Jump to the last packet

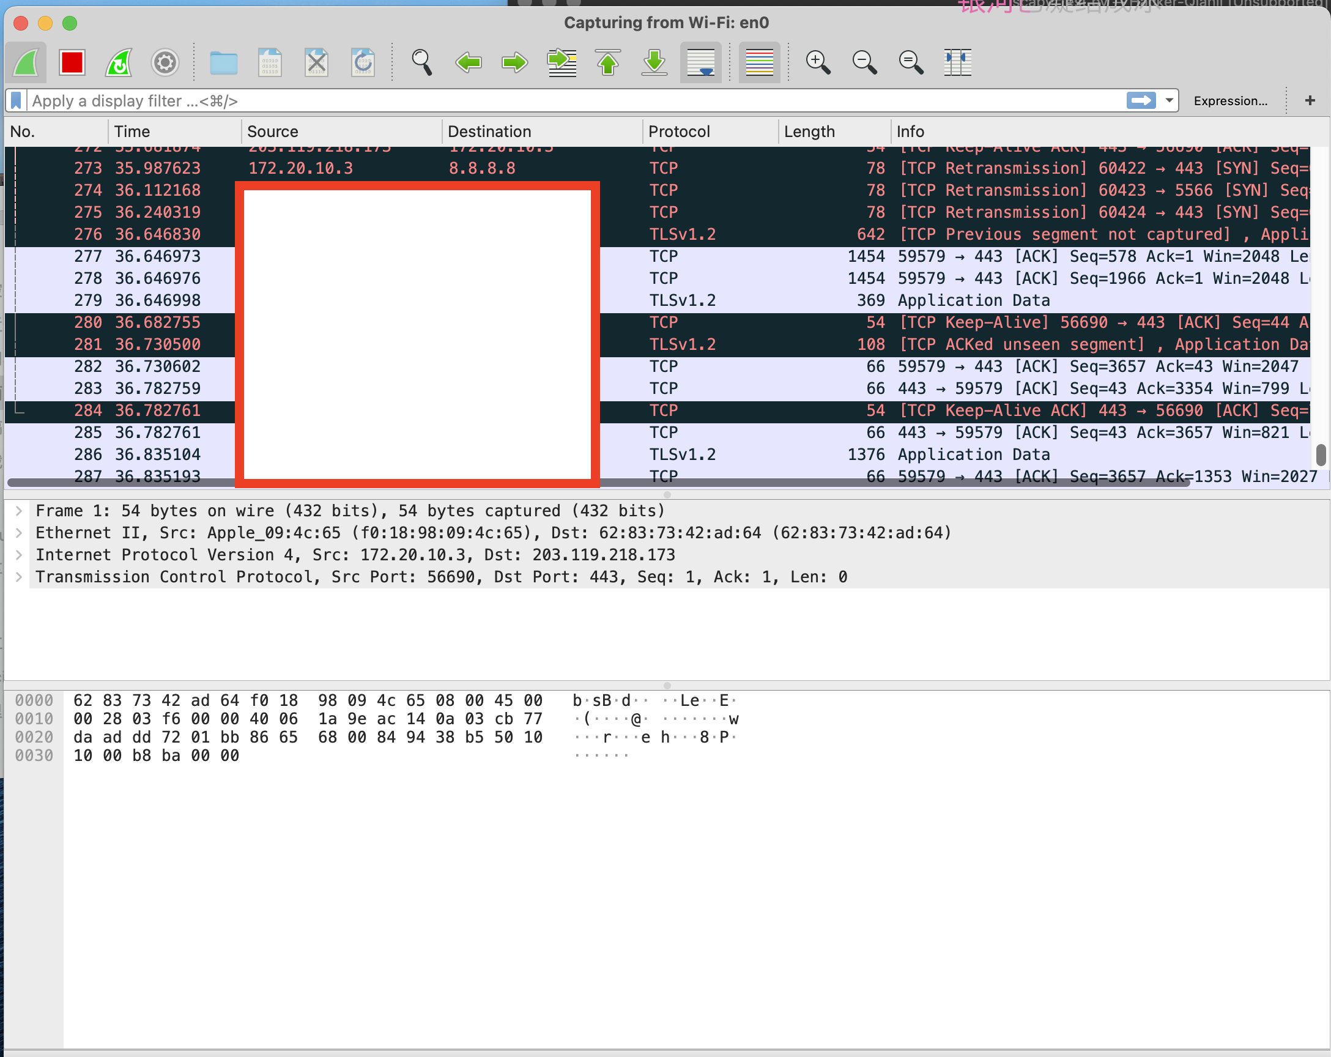(x=654, y=62)
